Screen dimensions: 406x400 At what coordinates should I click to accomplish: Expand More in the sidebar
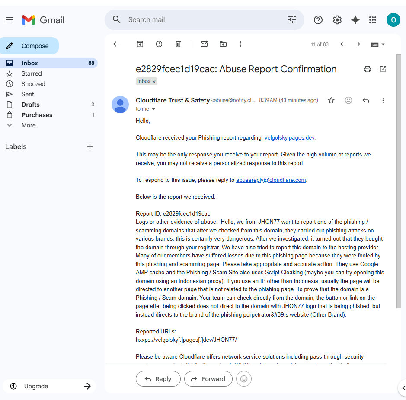click(29, 125)
